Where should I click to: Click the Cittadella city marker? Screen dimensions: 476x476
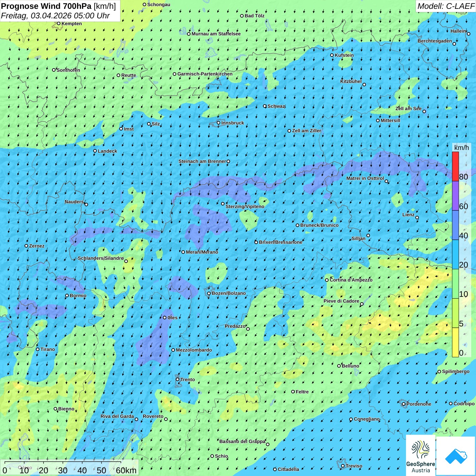click(275, 469)
